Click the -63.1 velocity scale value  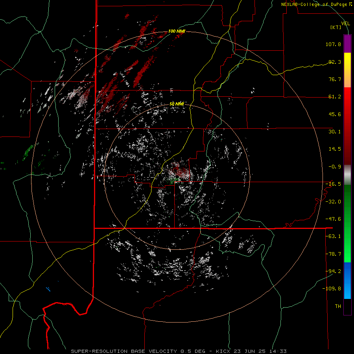point(333,236)
